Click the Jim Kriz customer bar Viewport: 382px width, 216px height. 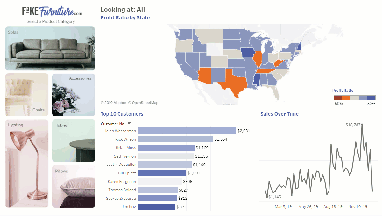(156, 207)
